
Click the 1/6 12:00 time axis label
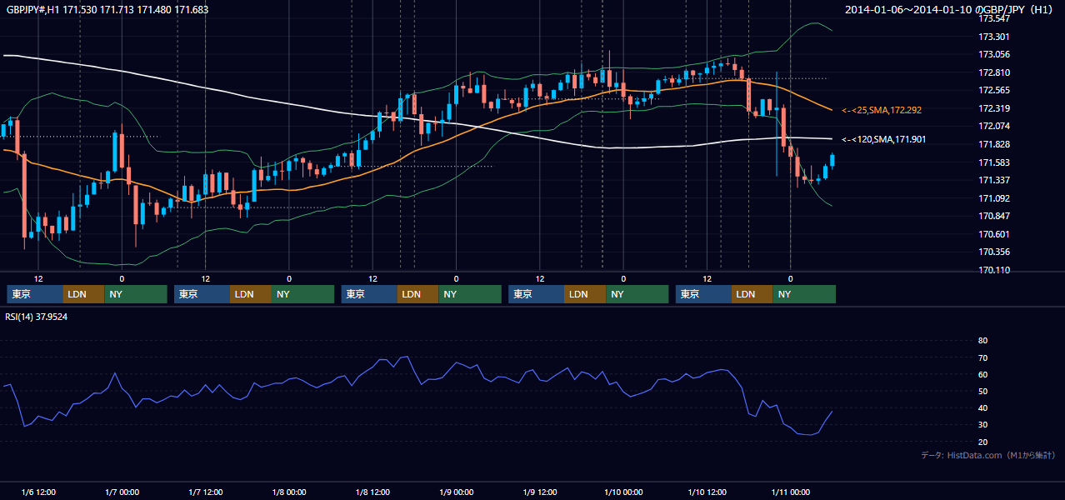(38, 492)
